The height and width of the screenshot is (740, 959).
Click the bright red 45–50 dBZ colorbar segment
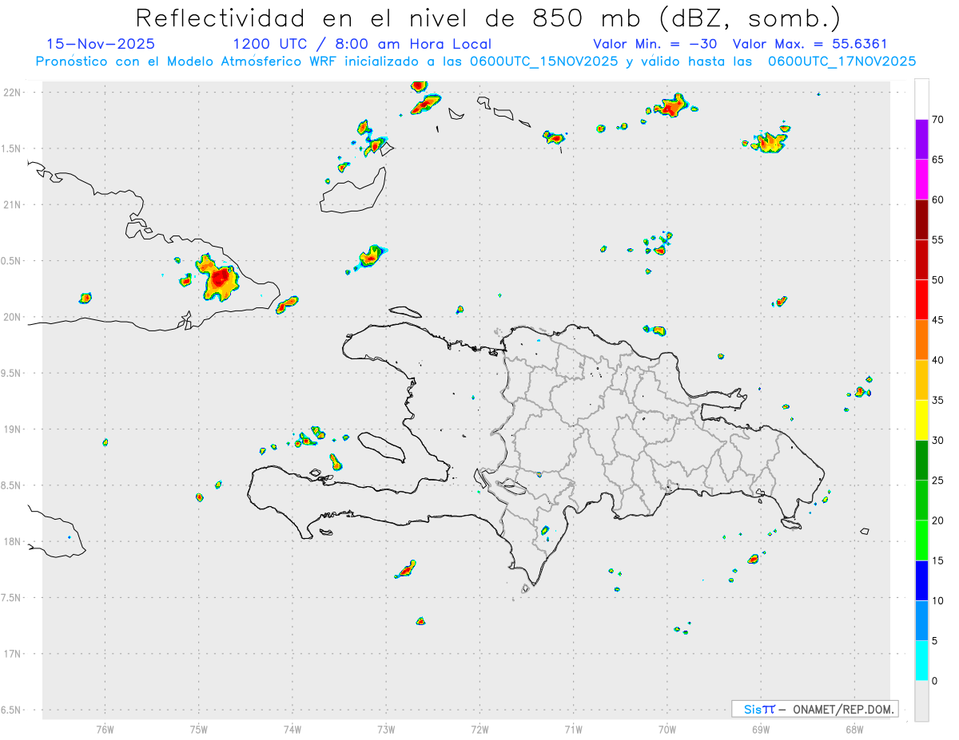(x=921, y=299)
